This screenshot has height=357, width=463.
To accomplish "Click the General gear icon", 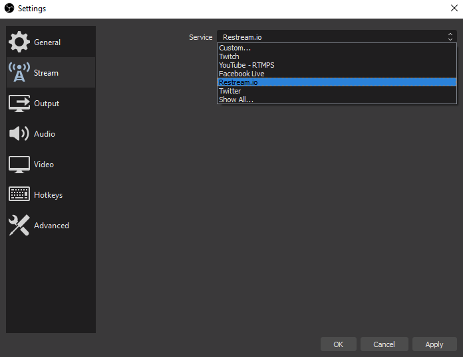I will pyautogui.click(x=19, y=42).
